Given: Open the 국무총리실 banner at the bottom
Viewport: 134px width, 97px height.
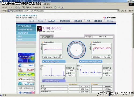Looking at the screenshot, I should click(x=26, y=92).
